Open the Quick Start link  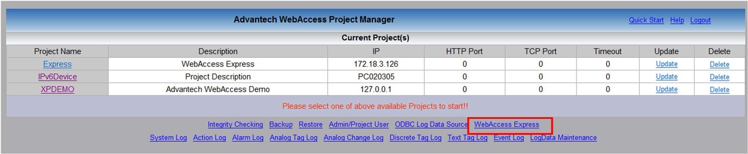[646, 20]
